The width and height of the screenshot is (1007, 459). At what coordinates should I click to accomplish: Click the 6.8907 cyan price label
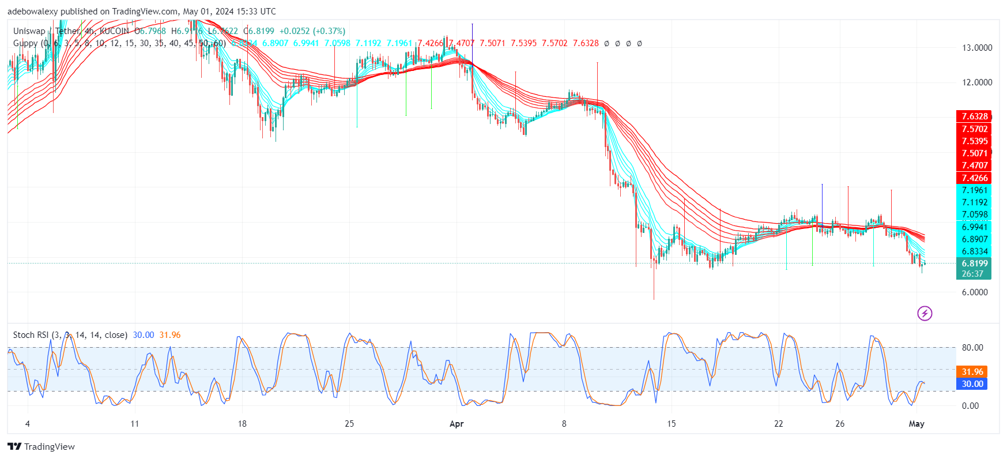click(974, 239)
